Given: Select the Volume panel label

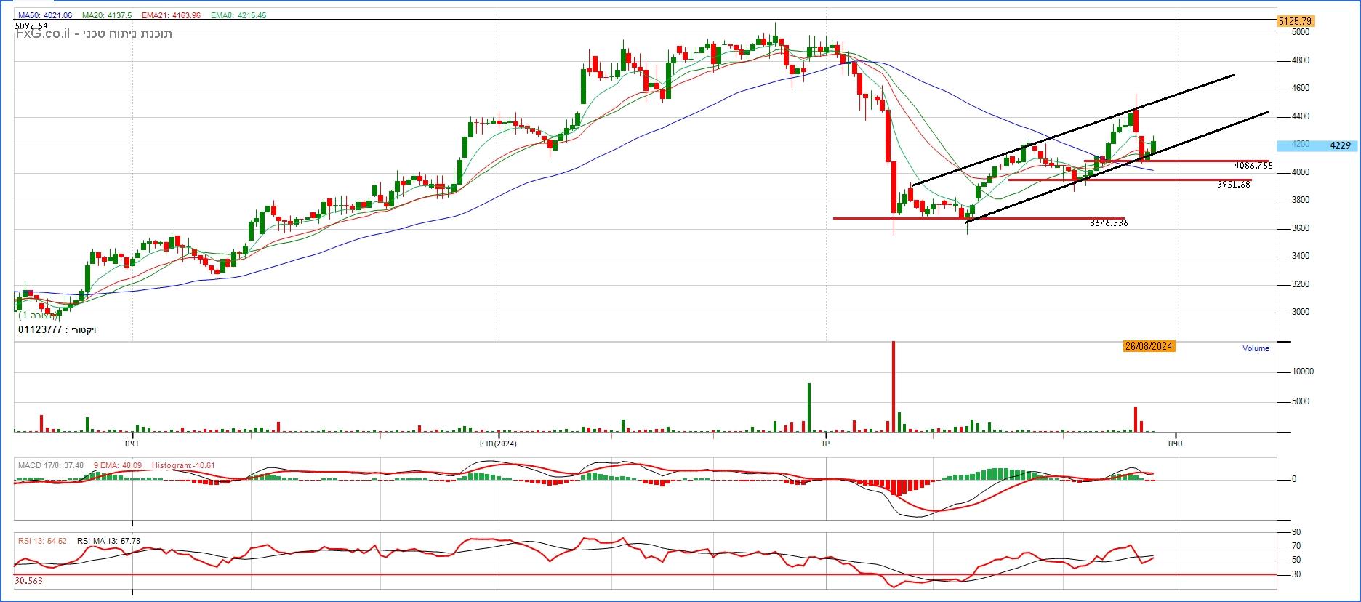Looking at the screenshot, I should tap(1256, 348).
